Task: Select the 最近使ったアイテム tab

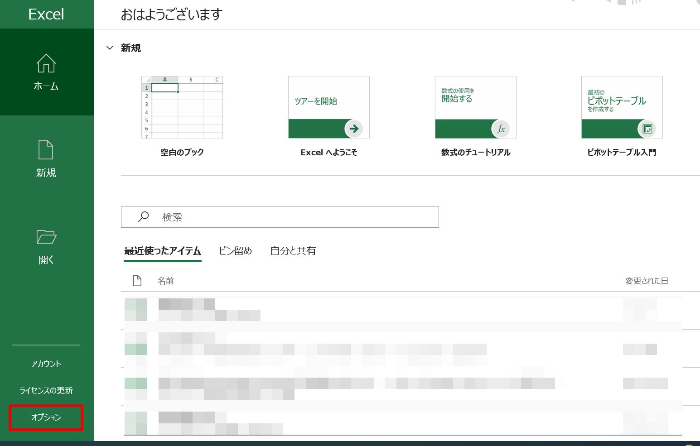Action: [x=163, y=251]
